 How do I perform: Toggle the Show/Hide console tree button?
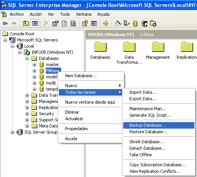click(x=35, y=23)
